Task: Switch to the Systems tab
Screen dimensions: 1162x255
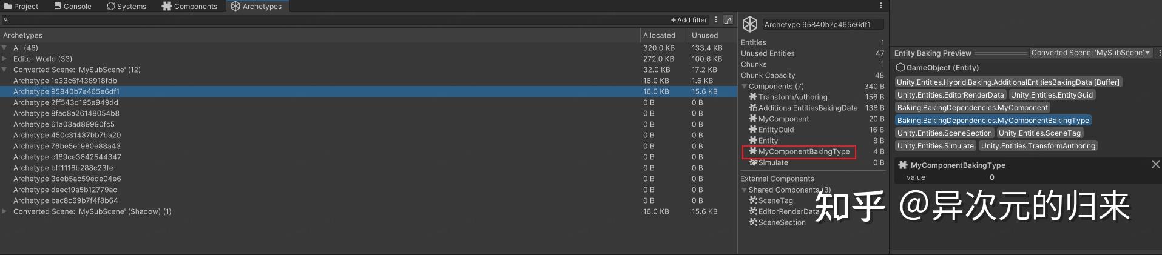Action: pos(127,7)
